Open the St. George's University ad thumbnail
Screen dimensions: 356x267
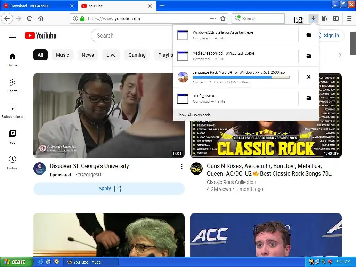coord(109,115)
